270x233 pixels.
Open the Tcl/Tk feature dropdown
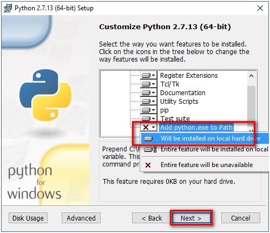tap(149, 84)
